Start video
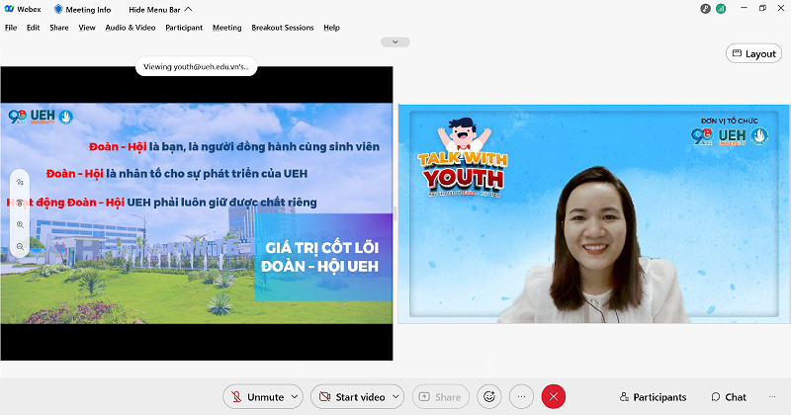The height and width of the screenshot is (415, 791). (x=351, y=397)
